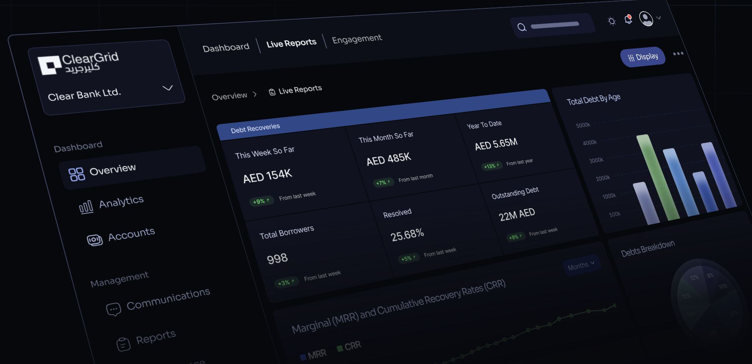Switch to the Live Reports tab
This screenshot has width=752, height=364.
[x=291, y=43]
